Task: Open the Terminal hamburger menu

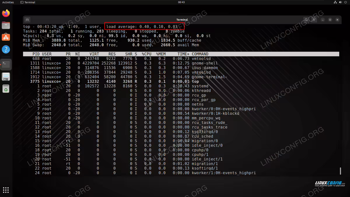Action: click(314, 20)
